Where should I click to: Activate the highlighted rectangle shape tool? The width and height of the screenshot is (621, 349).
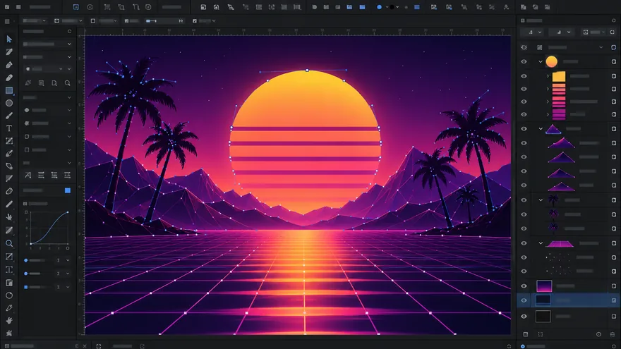pos(9,91)
